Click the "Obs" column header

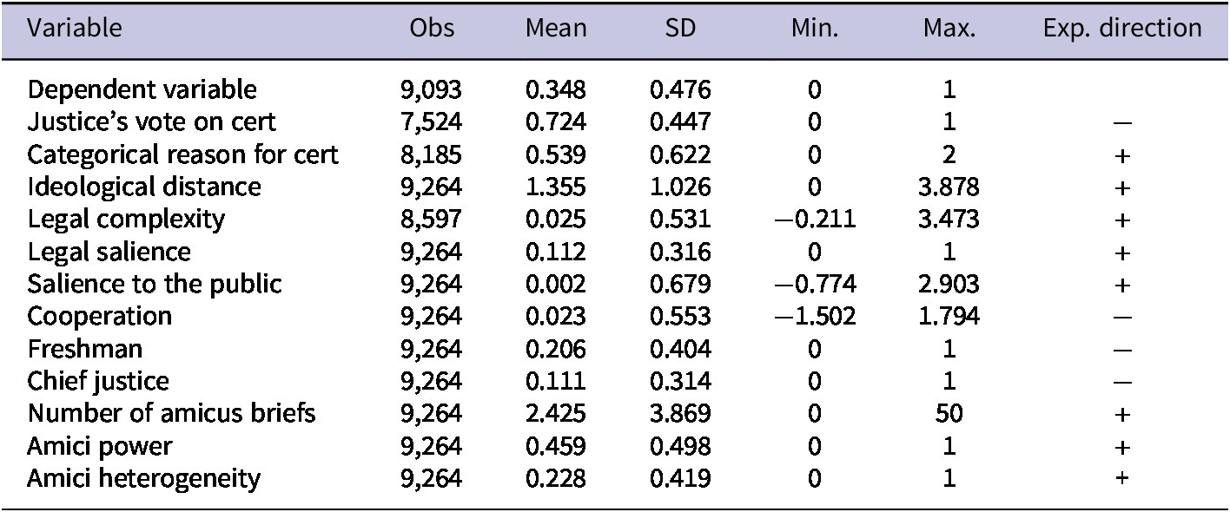point(432,28)
